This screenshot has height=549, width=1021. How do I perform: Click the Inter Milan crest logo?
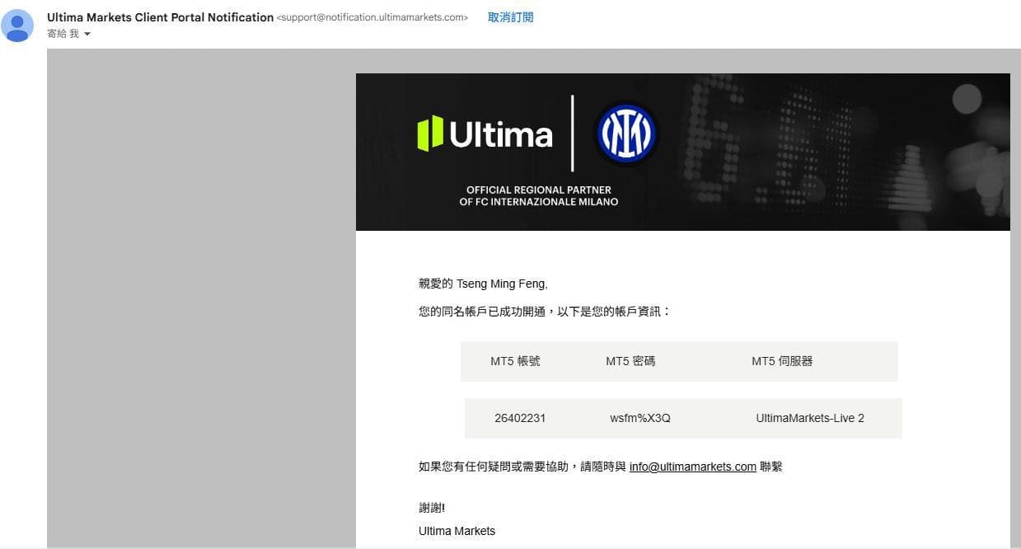coord(626,134)
